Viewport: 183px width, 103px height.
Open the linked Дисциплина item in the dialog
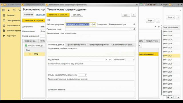134,24
